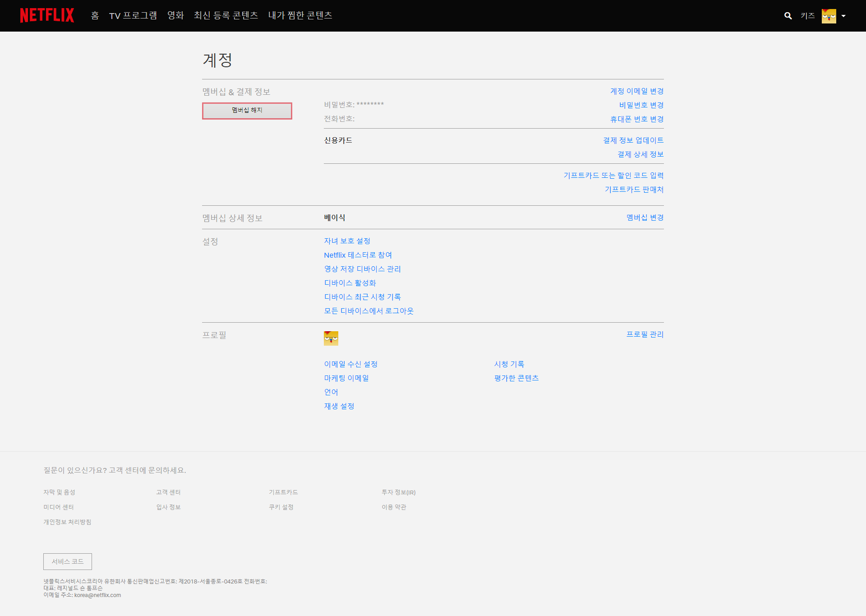Click the 키즈 link in header
Image resolution: width=866 pixels, height=616 pixels.
[x=807, y=16]
